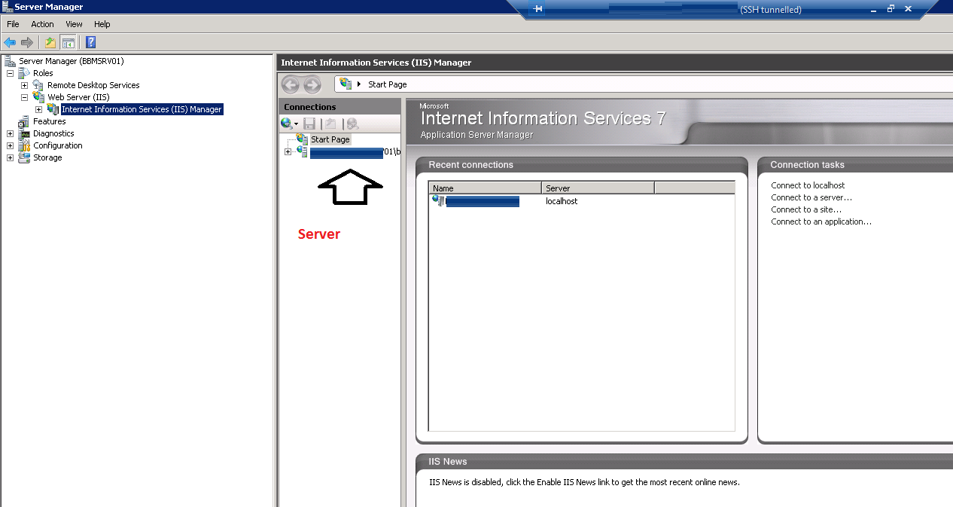The width and height of the screenshot is (953, 507).
Task: Click the Up One Level folder icon
Action: coord(50,42)
